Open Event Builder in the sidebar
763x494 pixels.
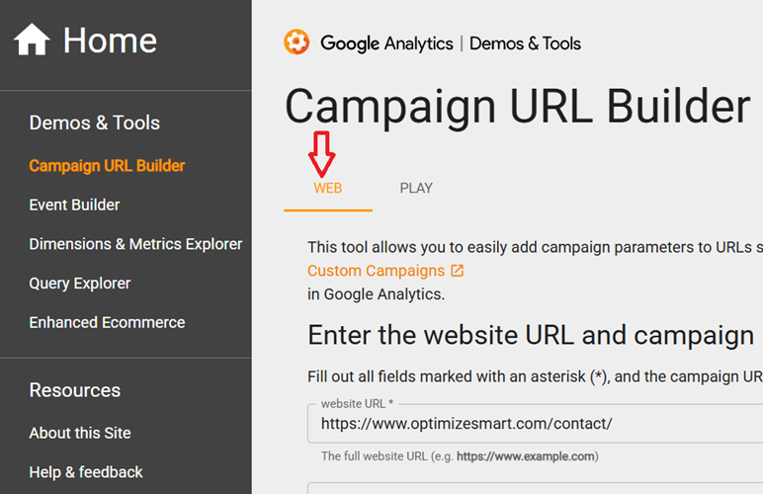pyautogui.click(x=74, y=205)
